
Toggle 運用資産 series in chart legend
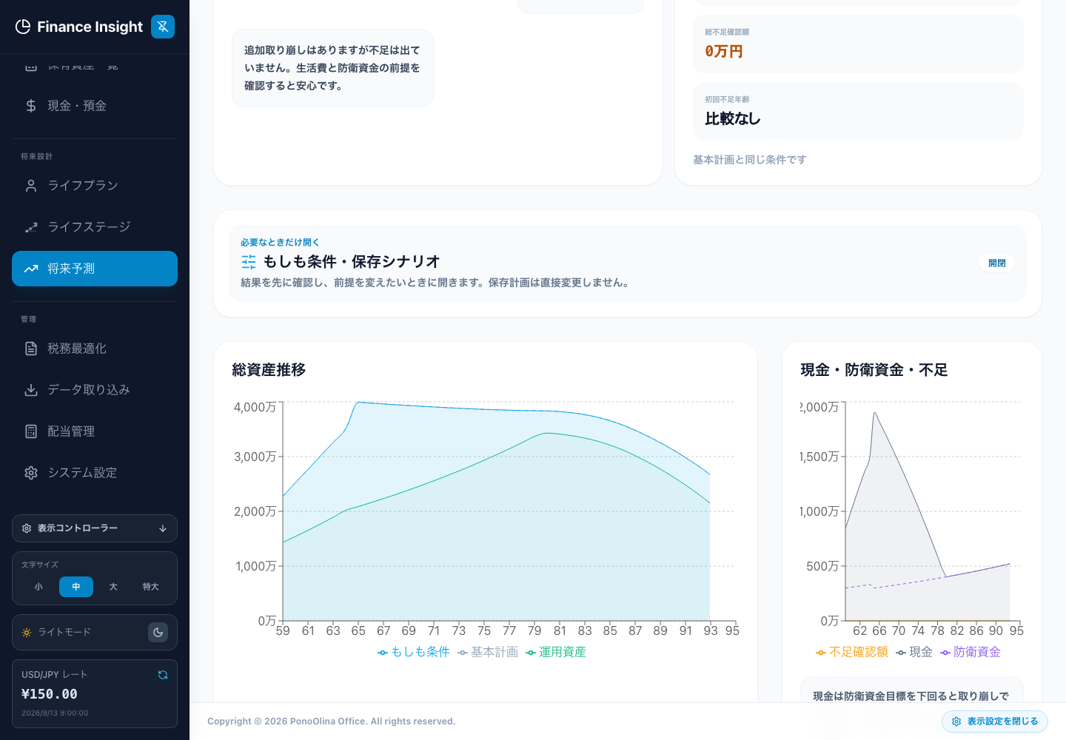[x=556, y=652]
